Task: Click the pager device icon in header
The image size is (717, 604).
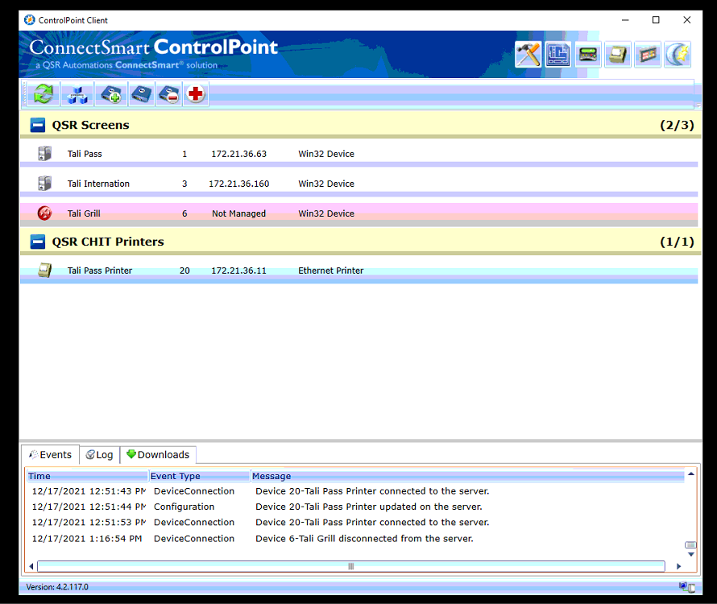Action: pyautogui.click(x=588, y=54)
